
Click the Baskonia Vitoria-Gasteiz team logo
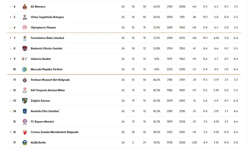pos(25,49)
